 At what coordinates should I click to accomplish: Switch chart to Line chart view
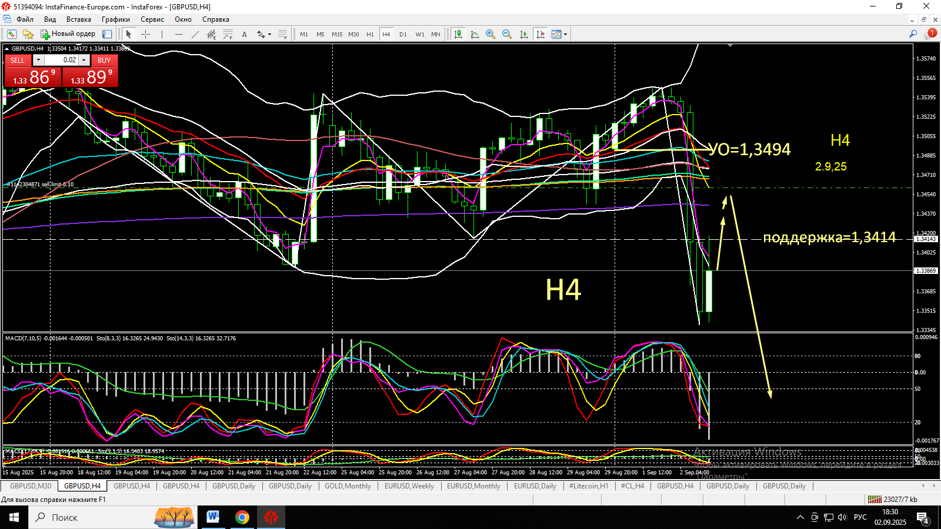click(475, 34)
